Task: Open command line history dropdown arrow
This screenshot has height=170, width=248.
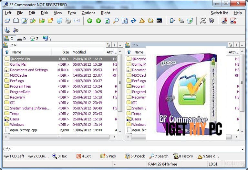Action: click(x=243, y=149)
